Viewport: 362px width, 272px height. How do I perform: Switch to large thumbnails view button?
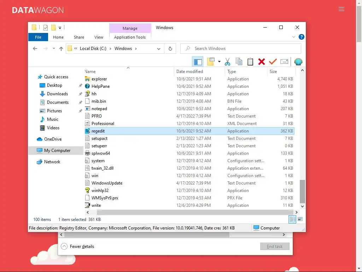tap(300, 219)
